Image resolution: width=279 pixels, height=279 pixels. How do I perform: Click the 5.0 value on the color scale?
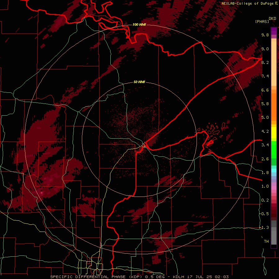pos(265,117)
